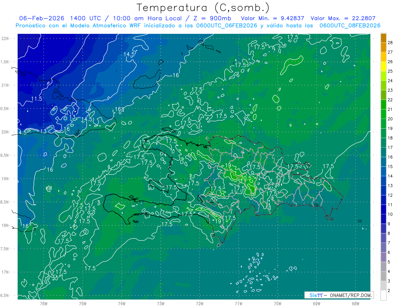Click the "12" color scale label
399x308 pixels.
[x=391, y=195]
